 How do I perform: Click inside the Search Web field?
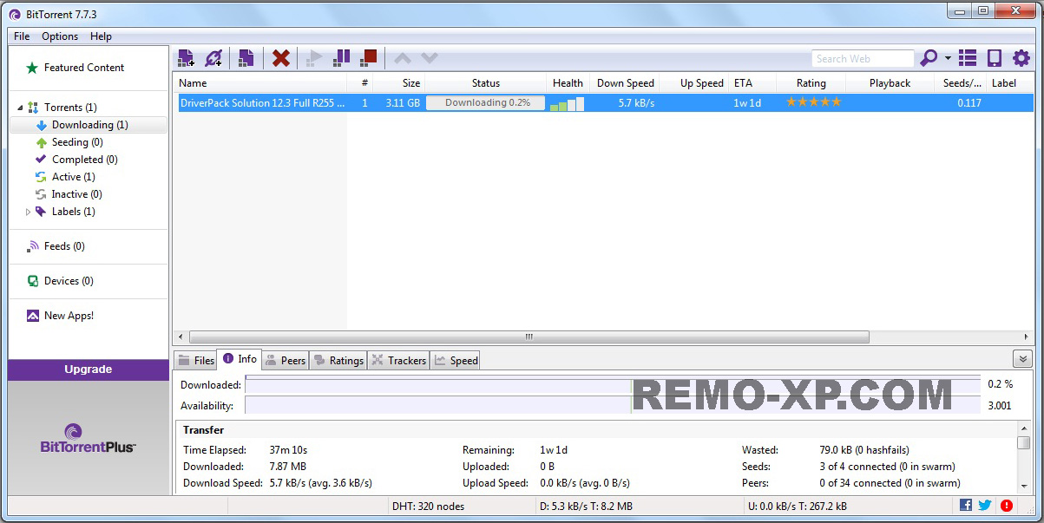[x=863, y=58]
